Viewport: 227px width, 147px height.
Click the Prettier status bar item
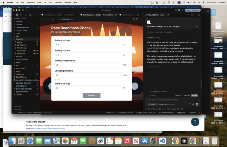click(192, 113)
